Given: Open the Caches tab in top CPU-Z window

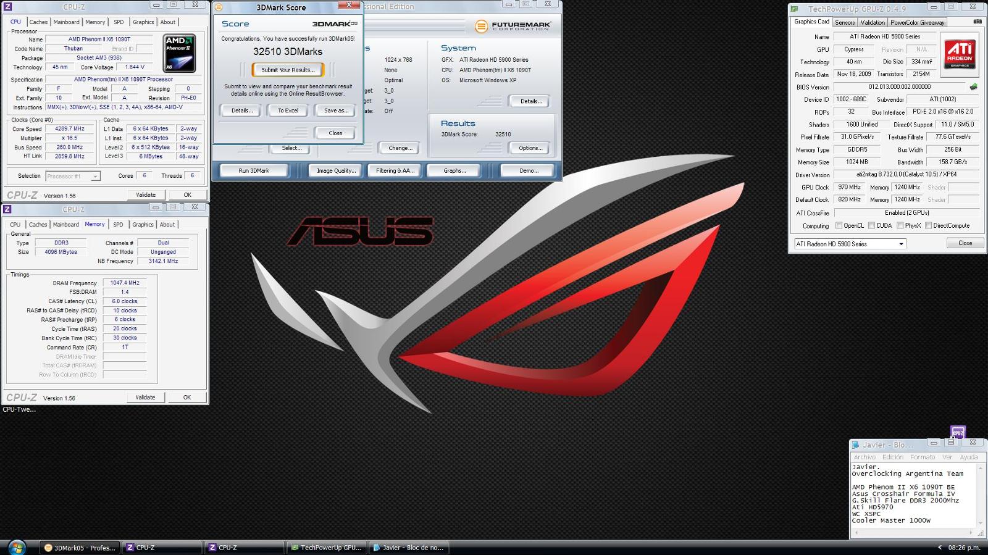Looking at the screenshot, I should click(38, 22).
